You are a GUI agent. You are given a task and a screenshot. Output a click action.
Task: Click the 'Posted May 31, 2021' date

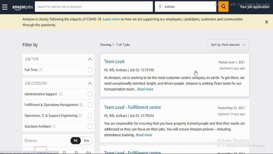click(x=231, y=108)
